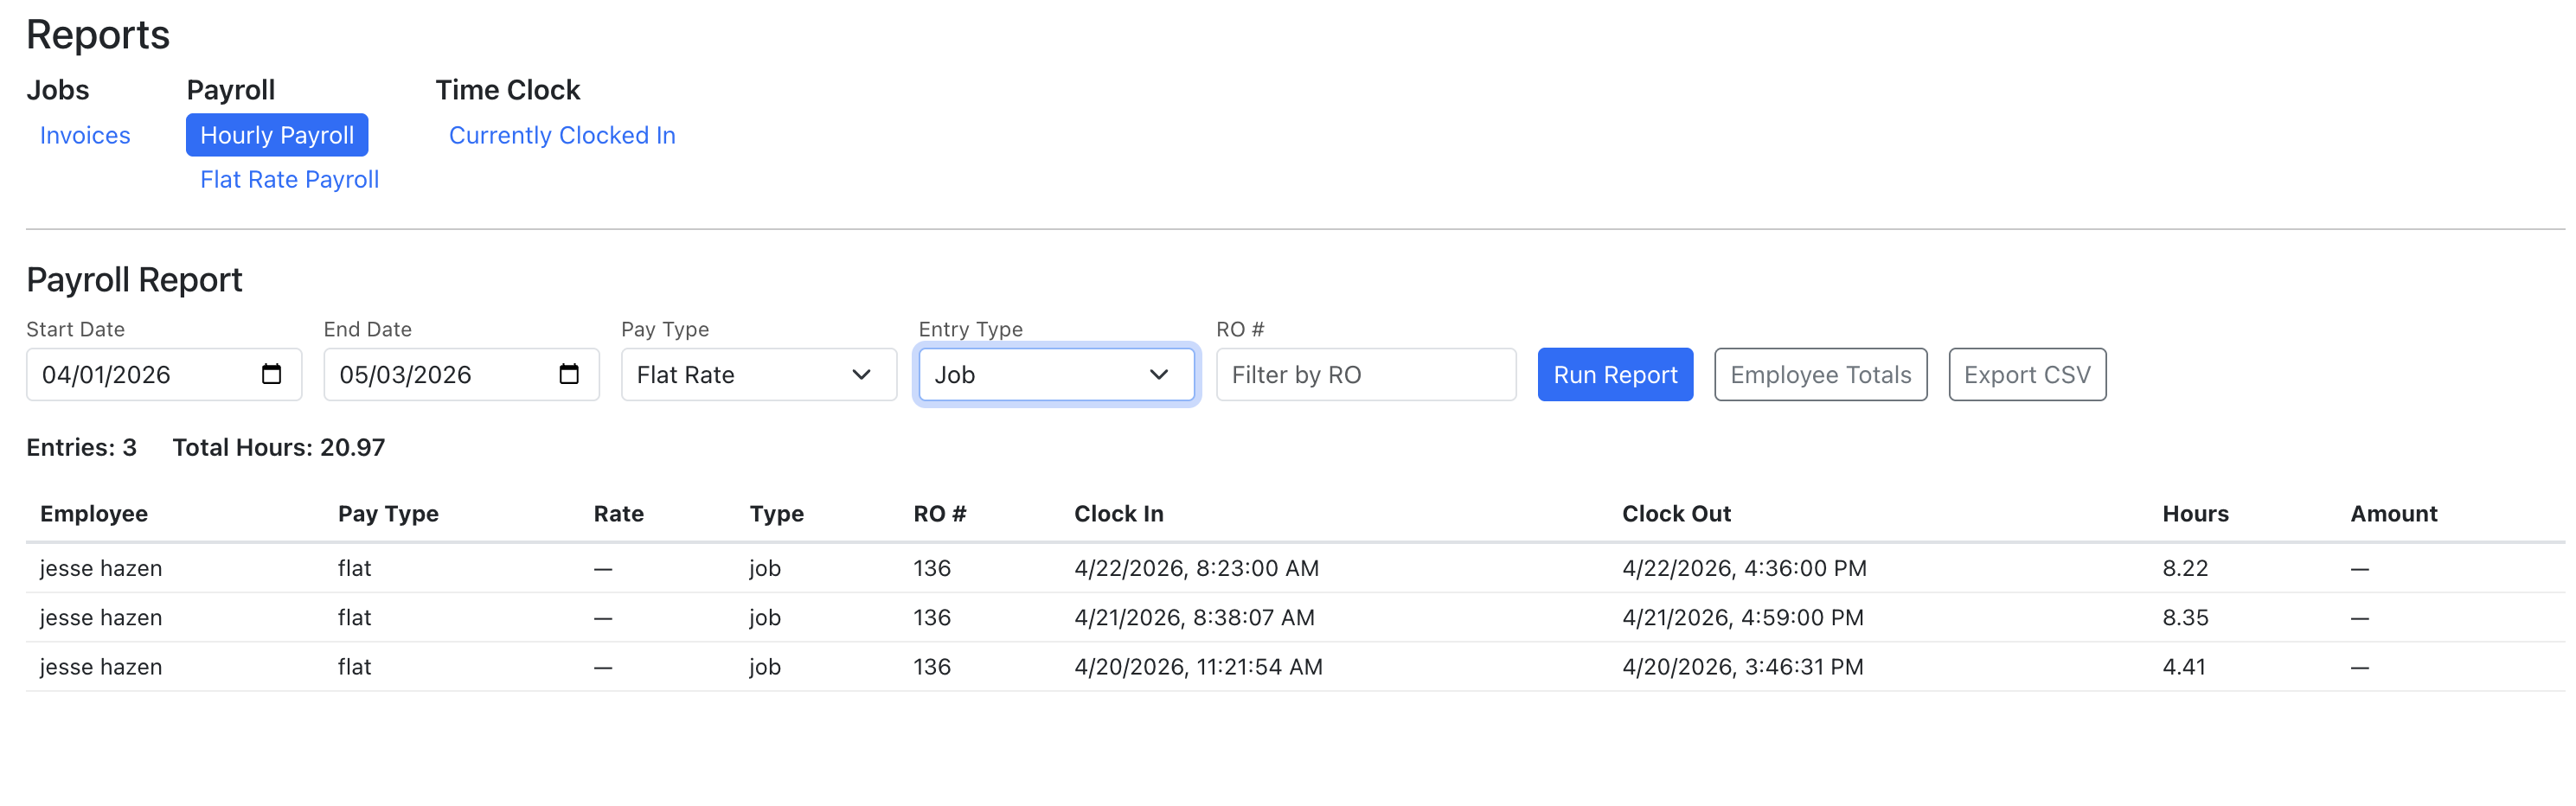Select clock in 4/22/2026, 8:23:00 AM cell
This screenshot has height=806, width=2576.
tap(1196, 568)
